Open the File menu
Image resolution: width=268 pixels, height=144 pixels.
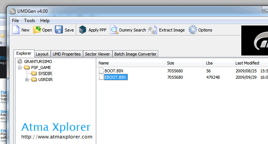[x=15, y=21]
